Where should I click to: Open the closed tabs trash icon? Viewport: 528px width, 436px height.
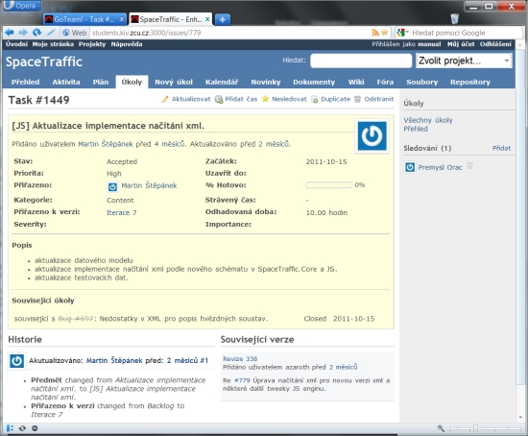[455, 18]
